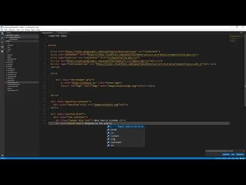The image size is (246, 185).
Task: Dismiss the notification with its close icon
Action: click(x=243, y=151)
